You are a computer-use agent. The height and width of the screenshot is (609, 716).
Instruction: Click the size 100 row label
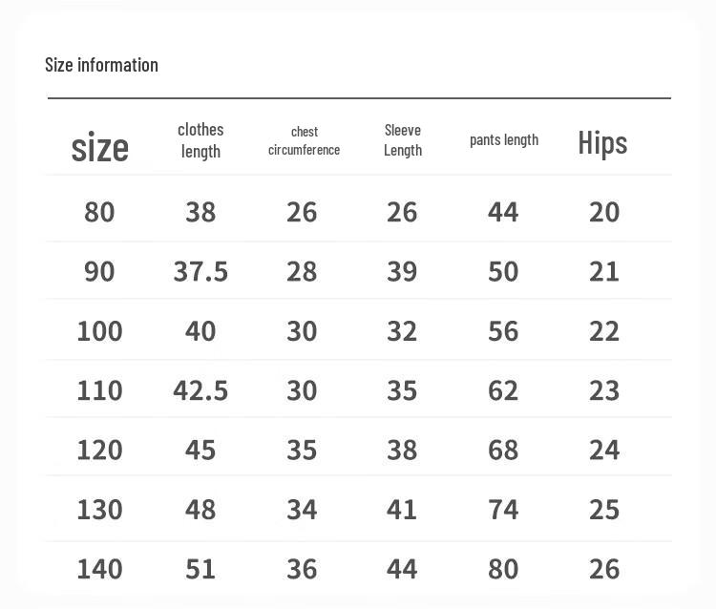pos(99,331)
